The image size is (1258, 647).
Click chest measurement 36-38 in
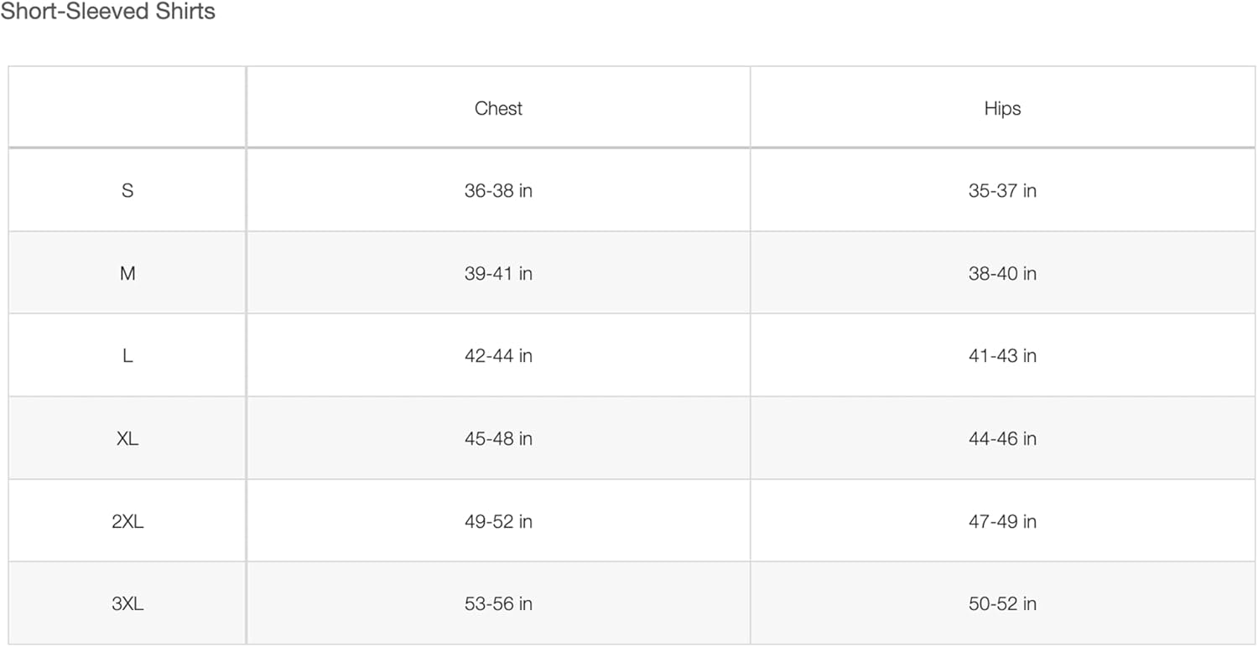coord(498,190)
